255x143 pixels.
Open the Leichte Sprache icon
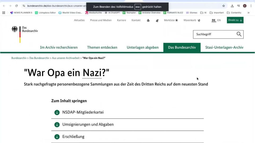pyautogui.click(x=148, y=20)
